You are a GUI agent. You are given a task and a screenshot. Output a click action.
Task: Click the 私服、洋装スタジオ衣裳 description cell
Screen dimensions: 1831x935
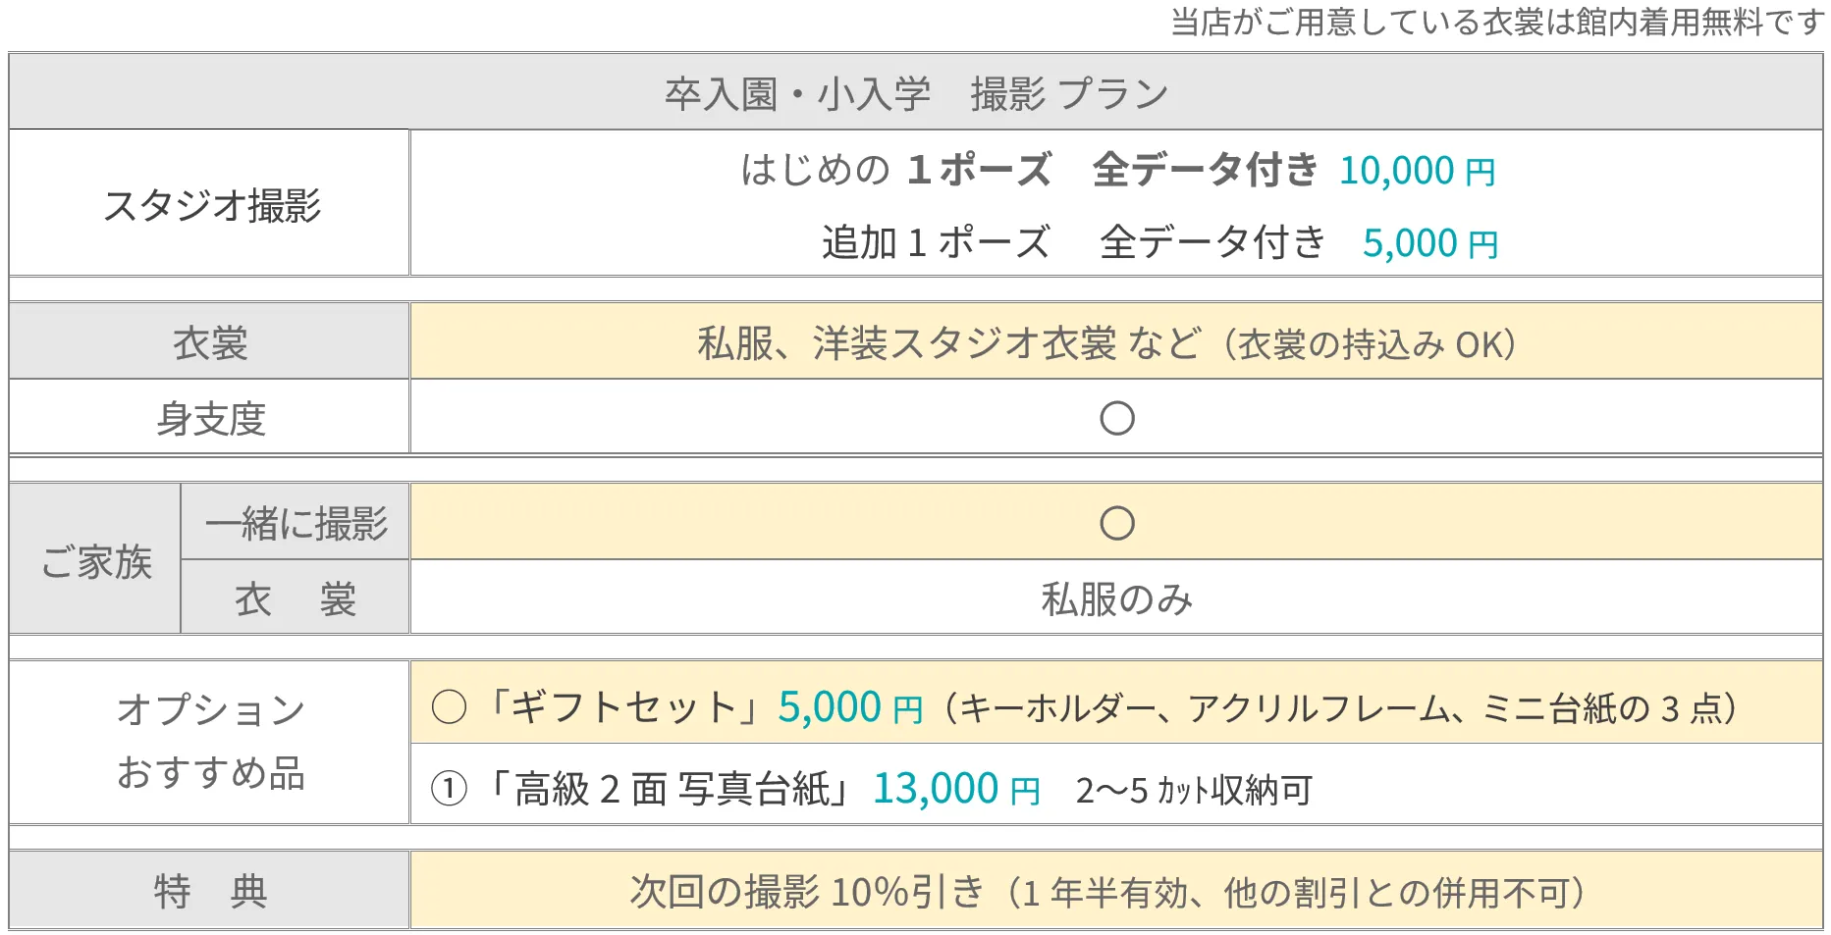click(x=1116, y=341)
